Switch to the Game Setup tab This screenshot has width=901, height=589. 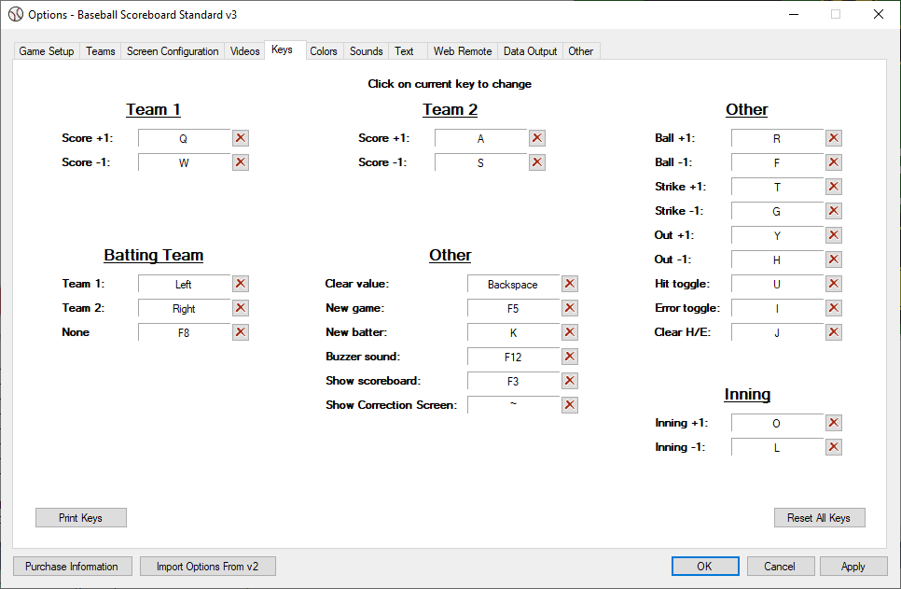47,51
